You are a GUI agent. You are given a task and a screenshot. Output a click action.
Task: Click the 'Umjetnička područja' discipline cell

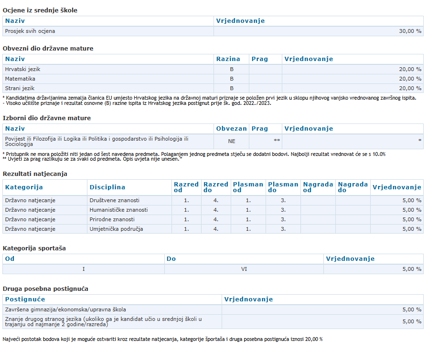[x=116, y=229]
